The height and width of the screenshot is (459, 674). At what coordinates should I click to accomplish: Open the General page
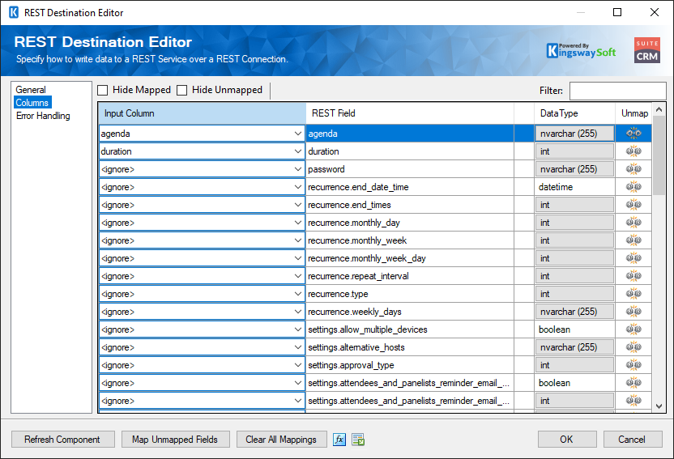[31, 90]
